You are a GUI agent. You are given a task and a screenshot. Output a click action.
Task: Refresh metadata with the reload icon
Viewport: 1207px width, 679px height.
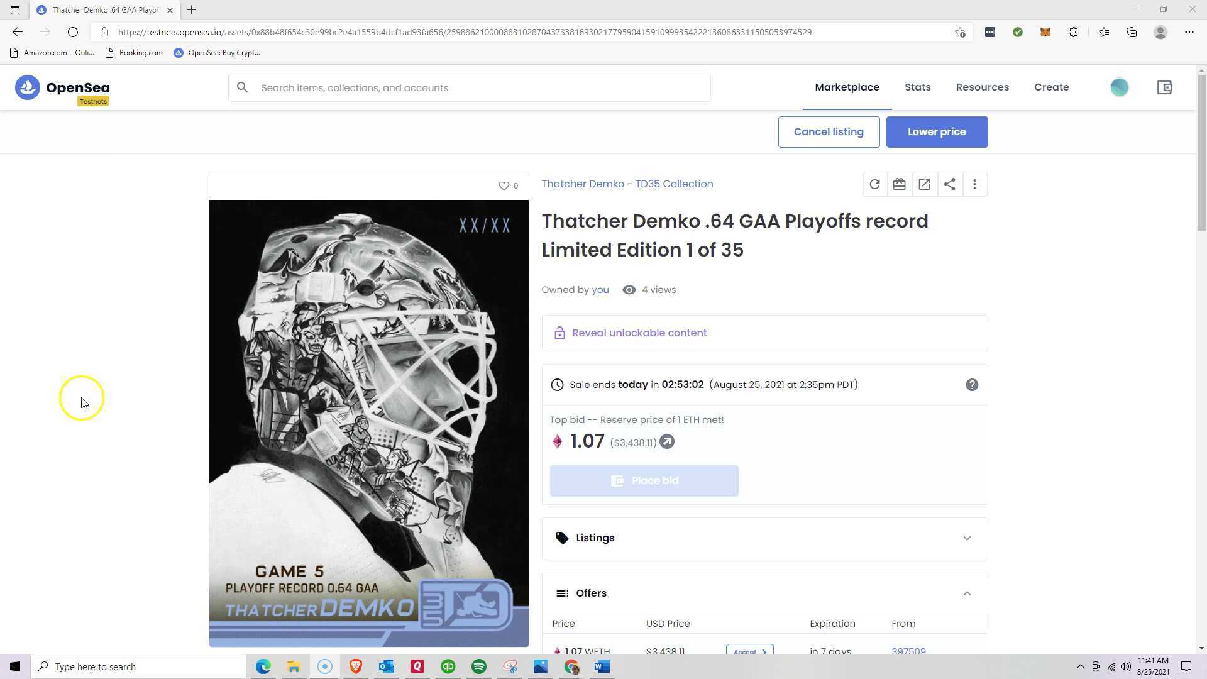click(874, 184)
